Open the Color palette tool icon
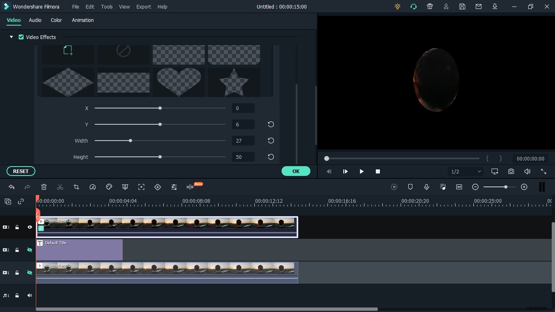Image resolution: width=555 pixels, height=312 pixels. pyautogui.click(x=109, y=187)
